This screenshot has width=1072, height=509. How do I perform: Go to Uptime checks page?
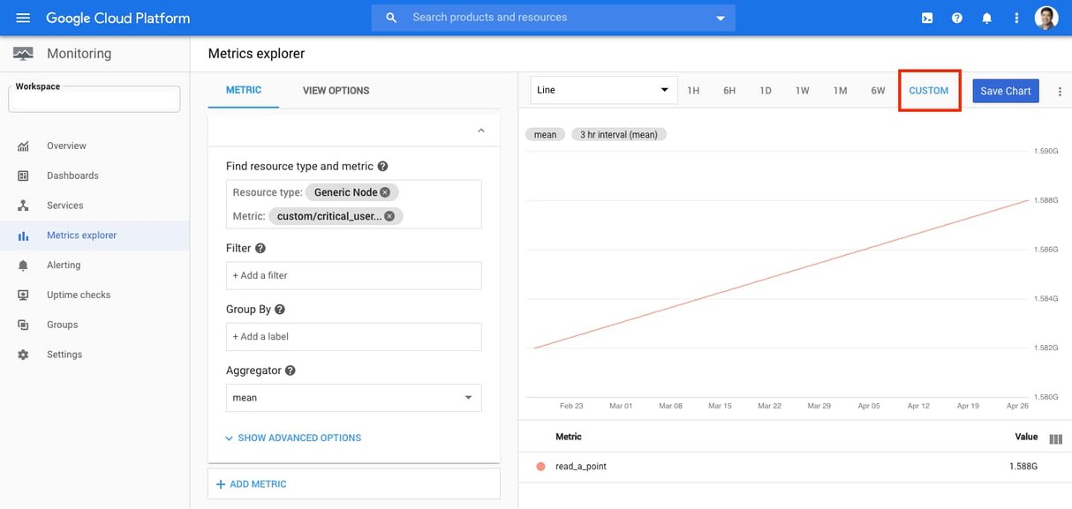[x=79, y=296]
